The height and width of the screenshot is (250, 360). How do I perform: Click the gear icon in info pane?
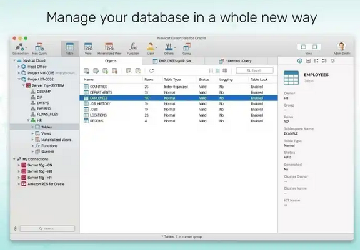[x=332, y=60]
